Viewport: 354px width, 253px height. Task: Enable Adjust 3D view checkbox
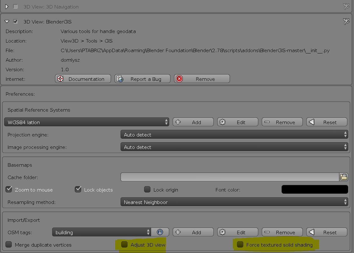pos(124,244)
